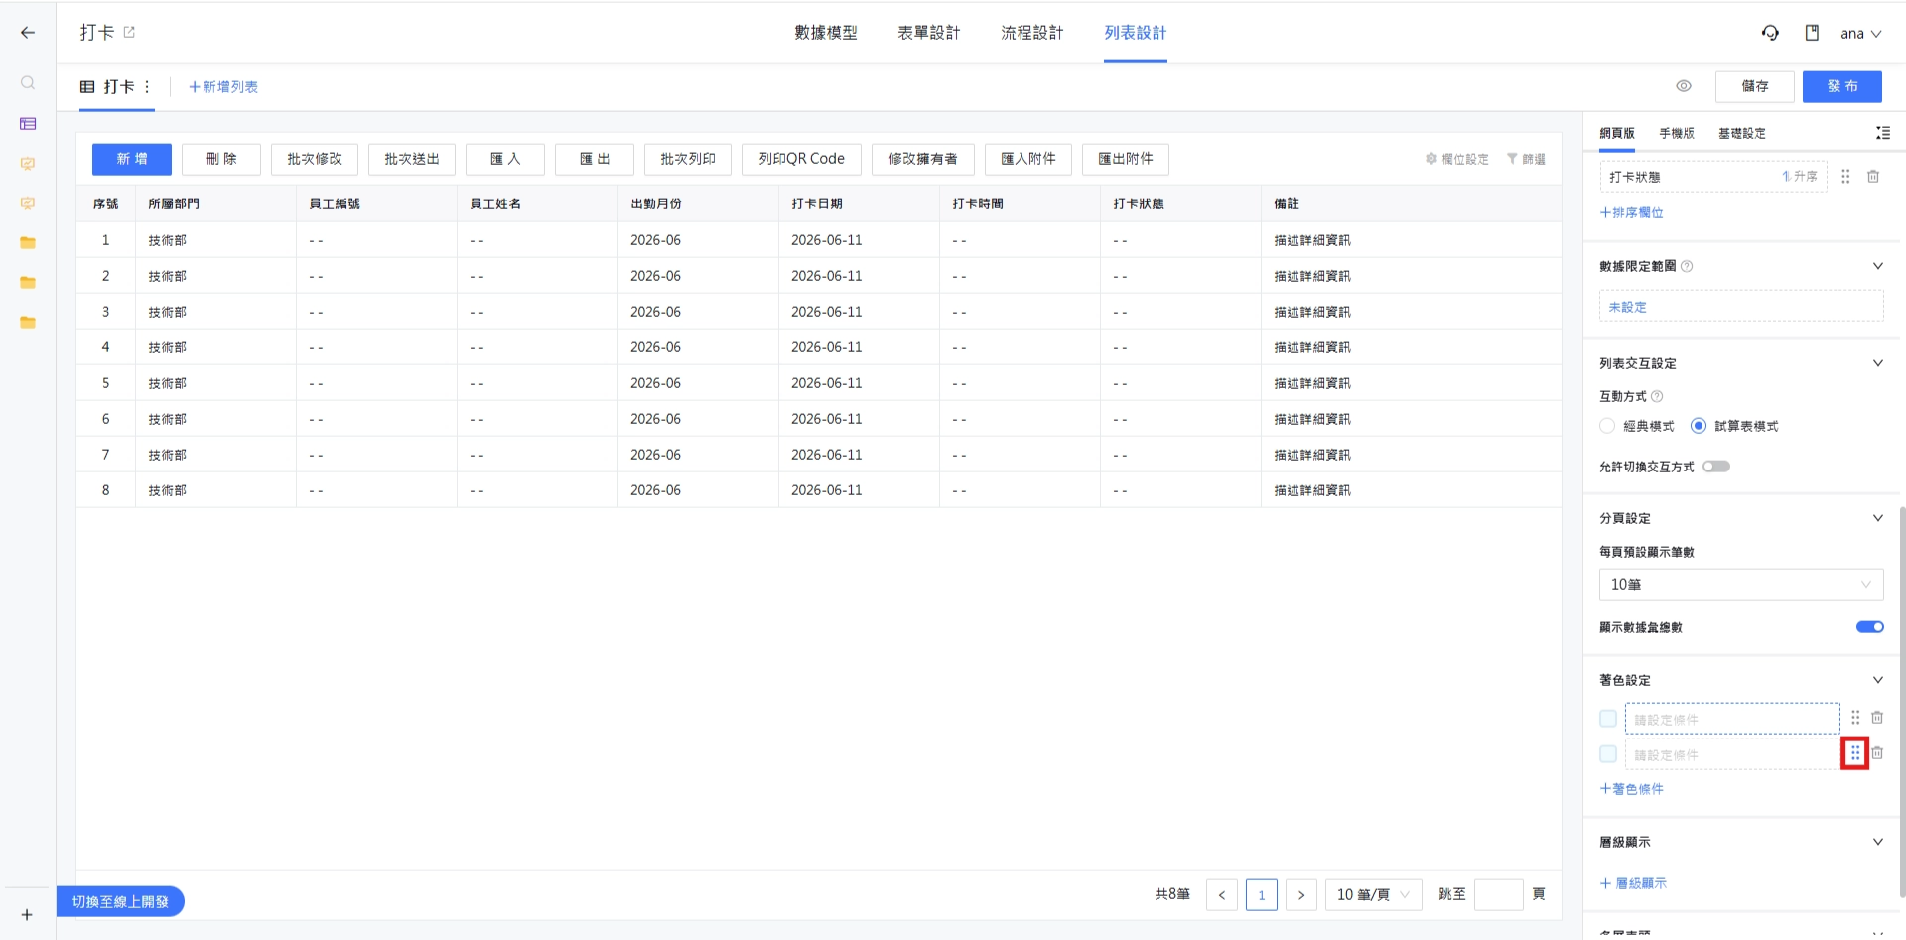Image resolution: width=1906 pixels, height=940 pixels.
Task: Toggle preview eye icon near 儲存
Action: click(1684, 86)
